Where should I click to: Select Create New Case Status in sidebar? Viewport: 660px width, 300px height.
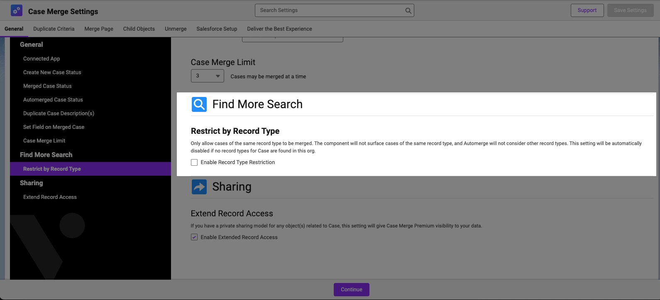[x=52, y=73]
